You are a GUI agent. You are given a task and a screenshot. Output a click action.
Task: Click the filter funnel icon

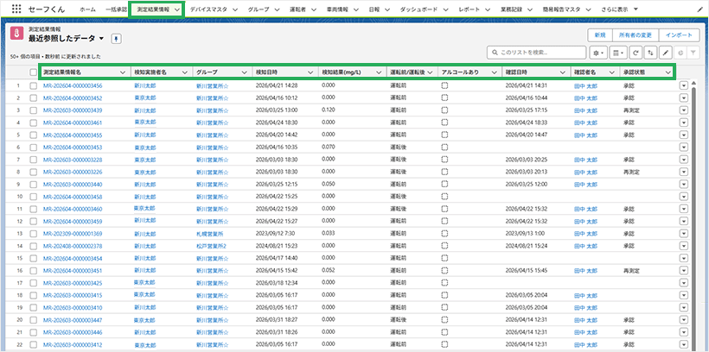click(693, 53)
